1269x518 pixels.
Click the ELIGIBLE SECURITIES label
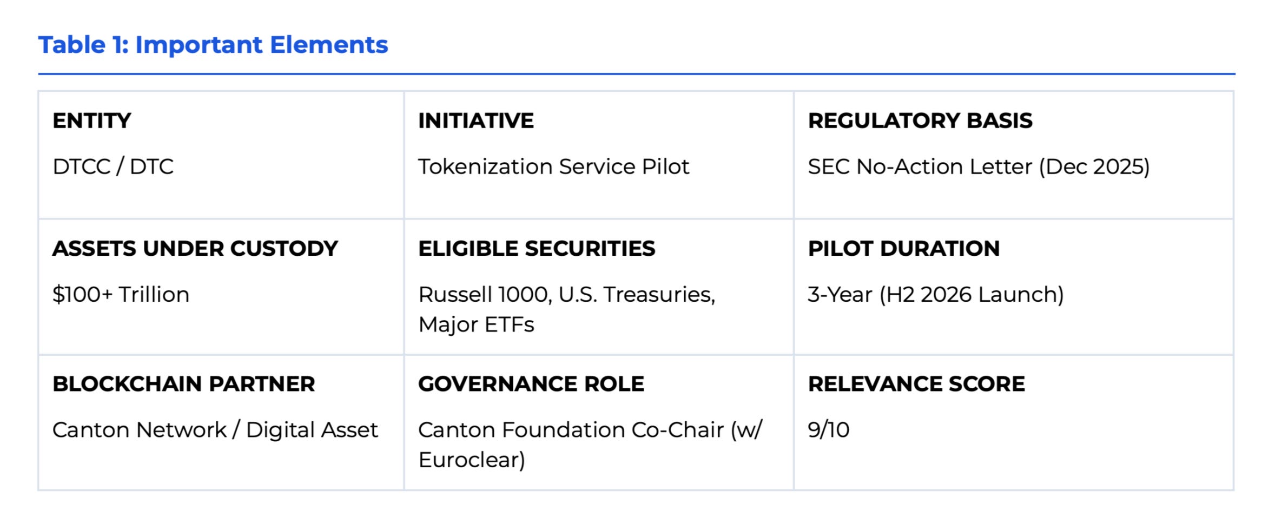pyautogui.click(x=537, y=248)
